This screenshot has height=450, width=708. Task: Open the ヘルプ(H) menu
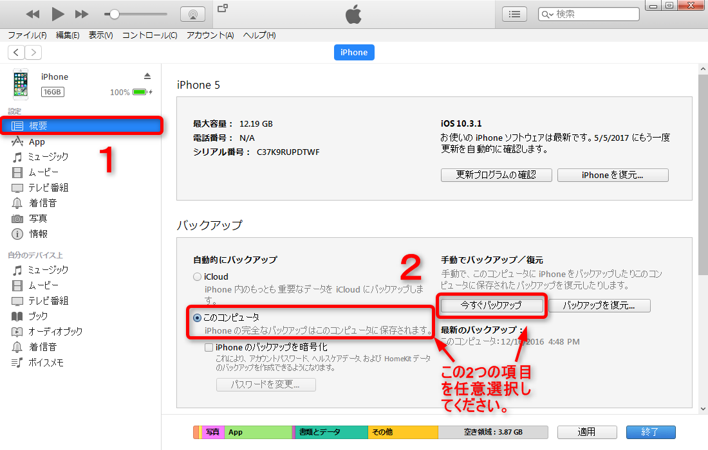point(259,35)
